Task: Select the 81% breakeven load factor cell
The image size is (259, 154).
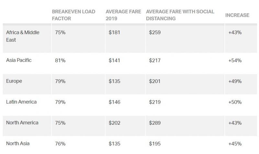Action: tap(60, 60)
